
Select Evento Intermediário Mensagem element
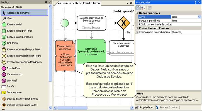point(22,62)
